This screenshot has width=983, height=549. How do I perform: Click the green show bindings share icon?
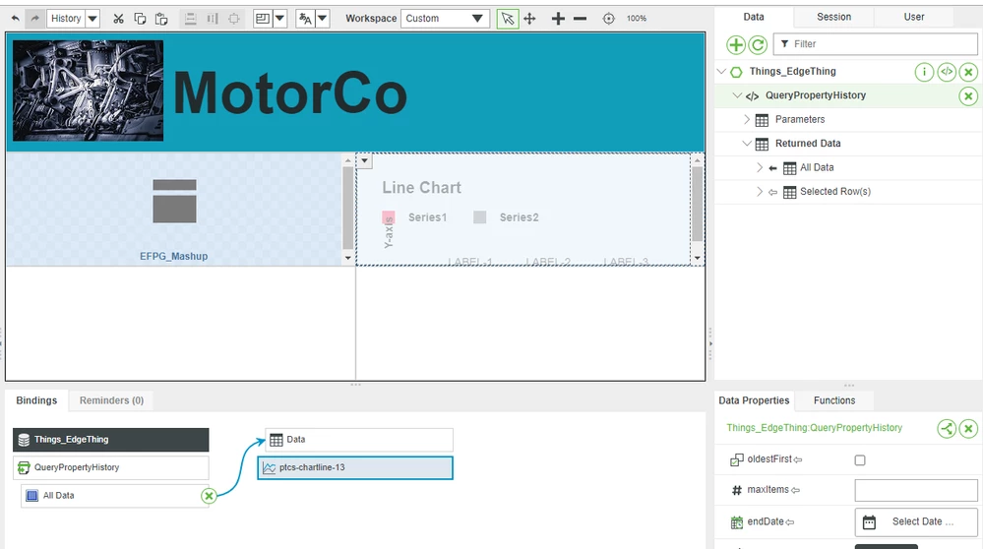pyautogui.click(x=947, y=429)
